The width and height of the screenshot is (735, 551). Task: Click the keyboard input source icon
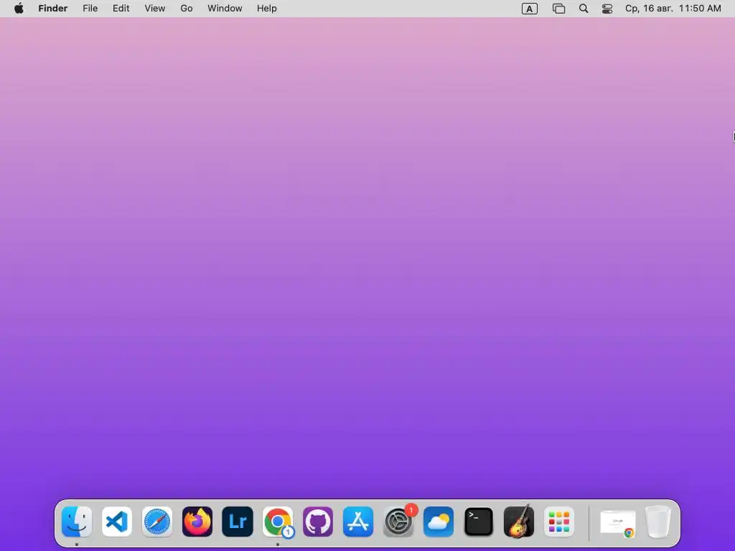click(530, 9)
